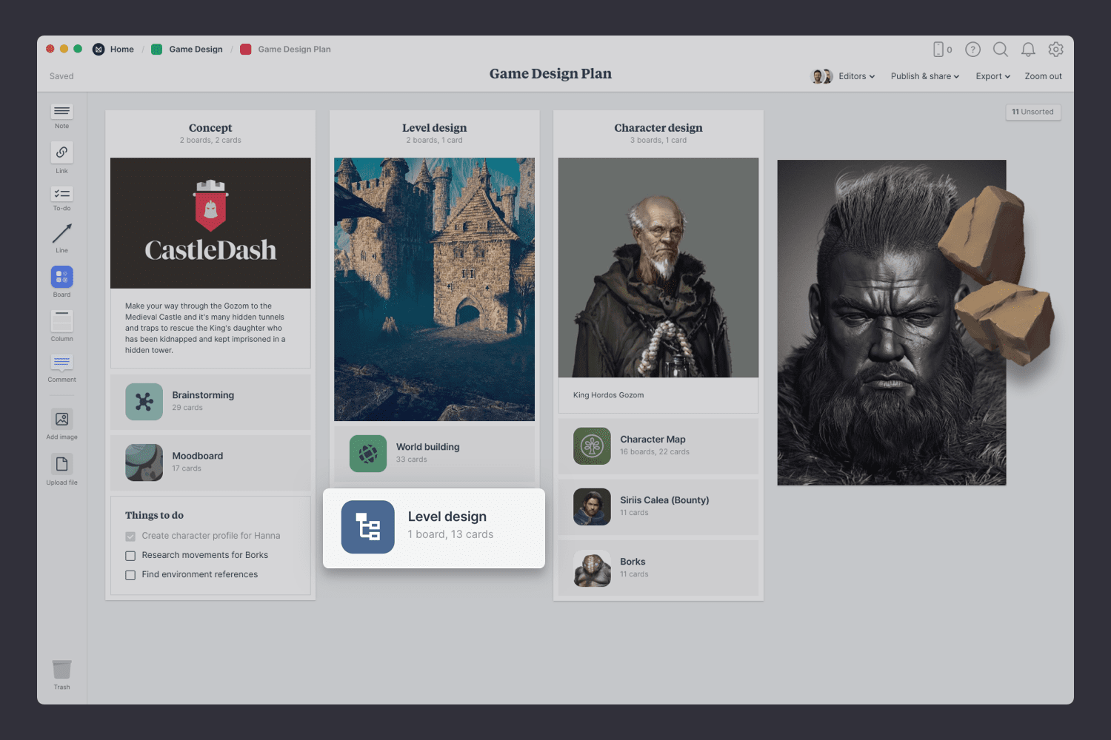Select the Comment tool
Image resolution: width=1111 pixels, height=740 pixels.
(61, 363)
